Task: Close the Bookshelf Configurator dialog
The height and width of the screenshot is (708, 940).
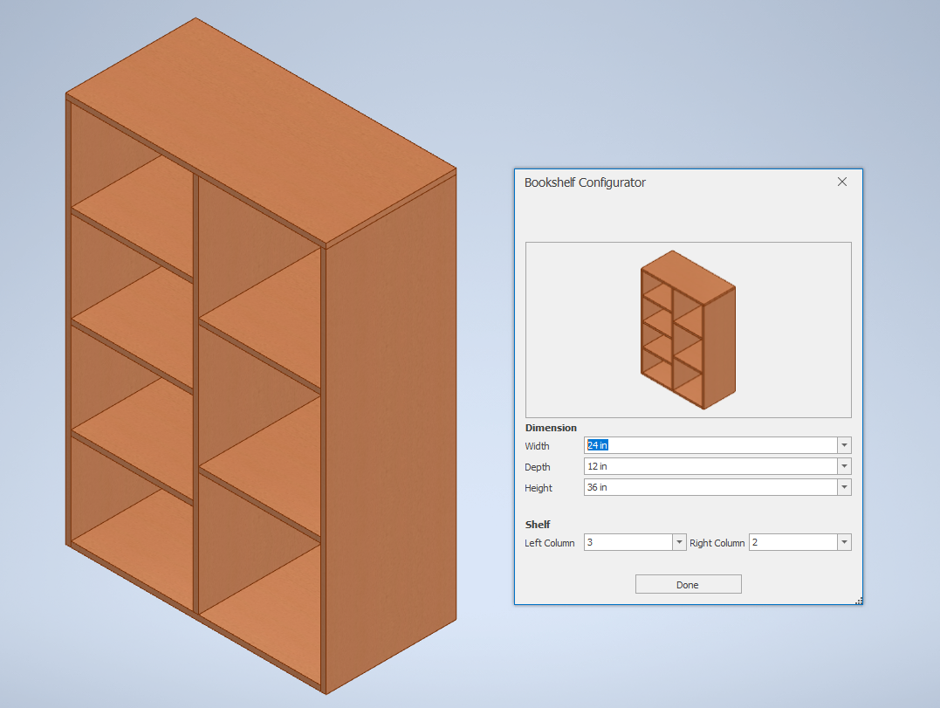Action: (x=842, y=182)
